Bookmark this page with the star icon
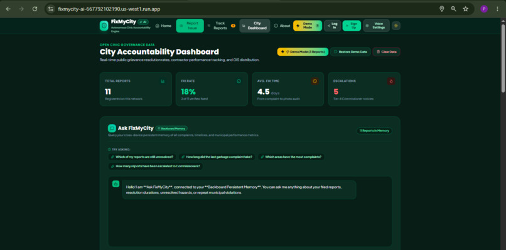506x250 pixels. (x=466, y=9)
